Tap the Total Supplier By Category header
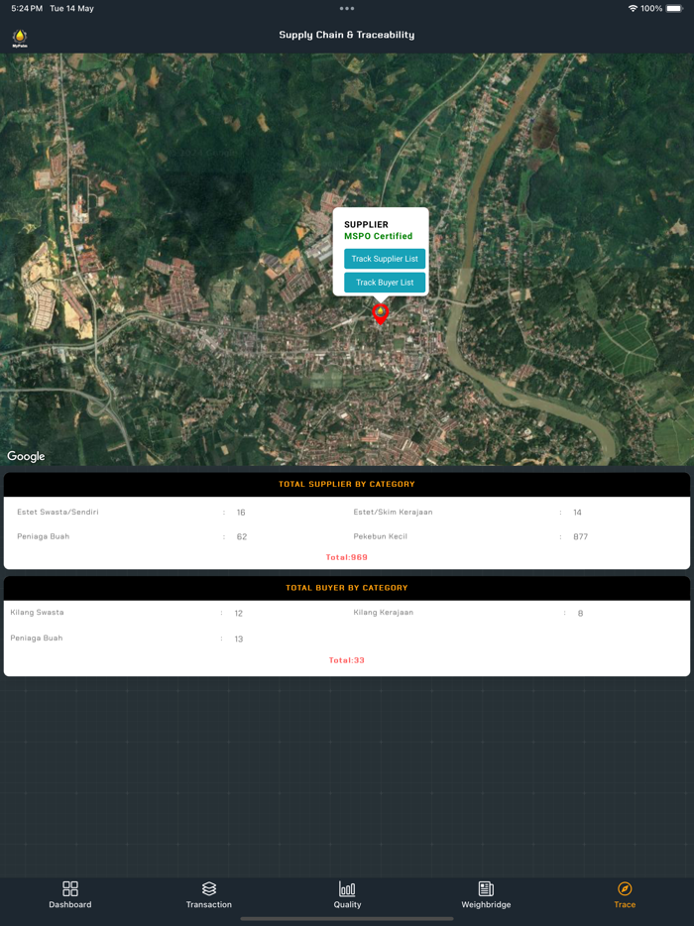The height and width of the screenshot is (926, 694). tap(347, 484)
